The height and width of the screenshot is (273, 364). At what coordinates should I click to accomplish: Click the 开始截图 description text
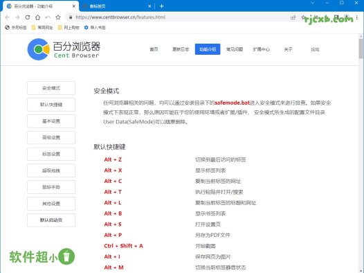click(x=206, y=246)
